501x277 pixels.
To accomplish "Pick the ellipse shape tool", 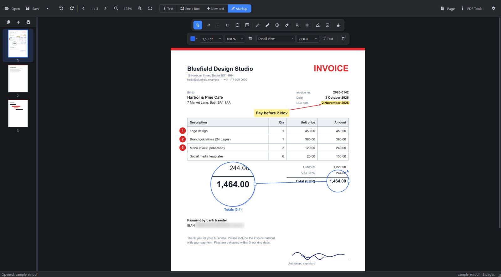I will (237, 25).
